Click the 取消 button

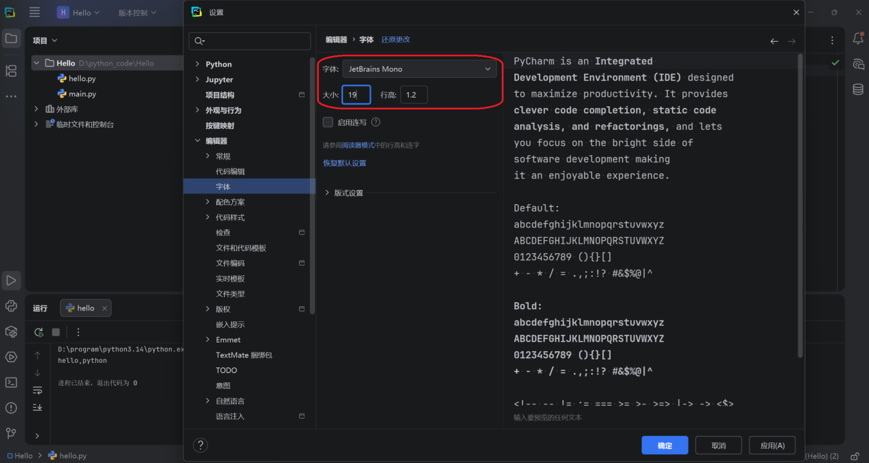click(x=718, y=445)
